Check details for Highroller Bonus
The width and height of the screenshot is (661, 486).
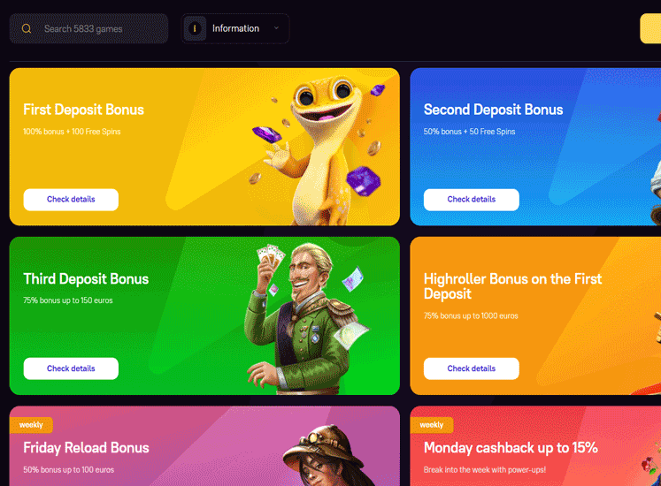point(472,368)
